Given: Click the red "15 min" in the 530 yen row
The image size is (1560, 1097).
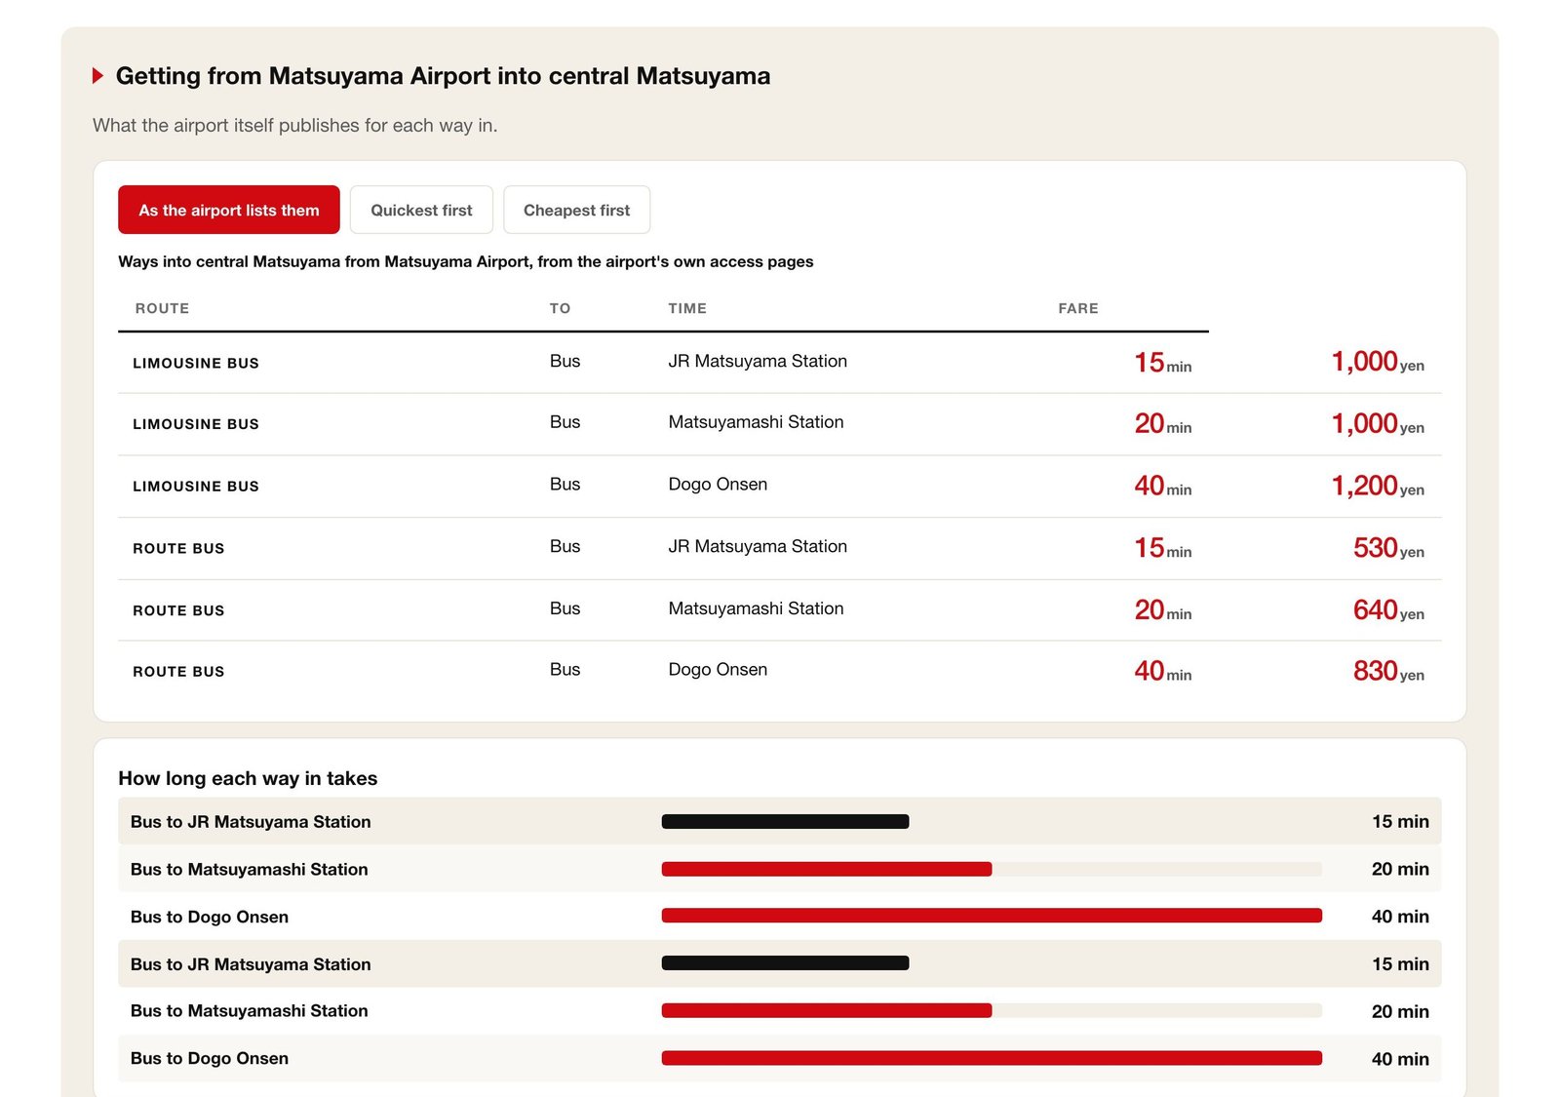Looking at the screenshot, I should tap(1162, 548).
